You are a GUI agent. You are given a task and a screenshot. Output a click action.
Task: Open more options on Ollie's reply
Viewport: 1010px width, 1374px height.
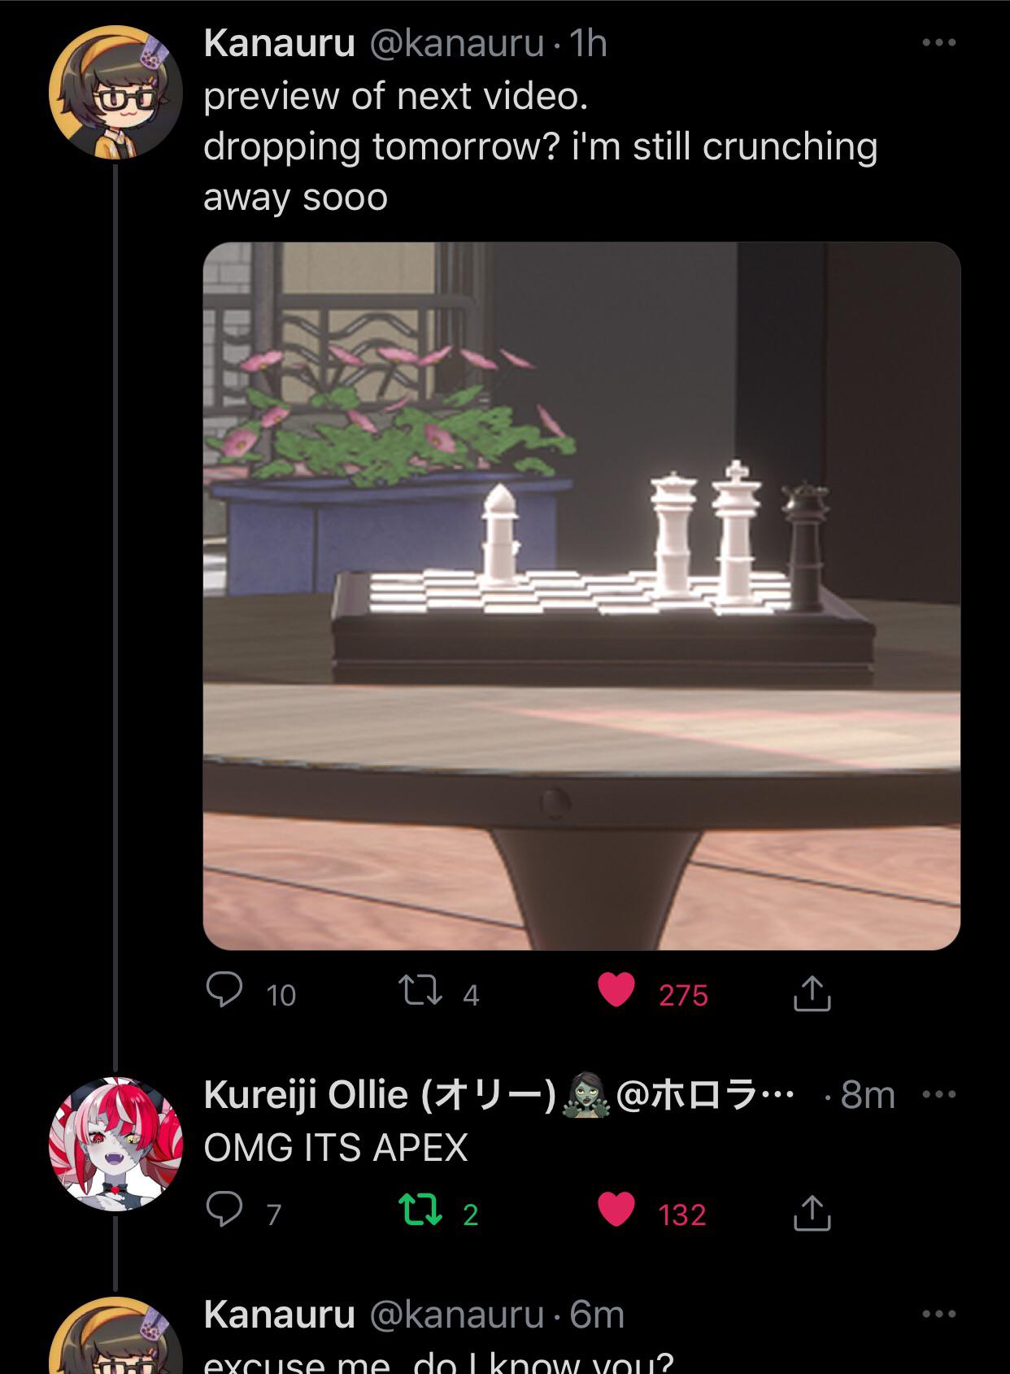click(x=938, y=1094)
